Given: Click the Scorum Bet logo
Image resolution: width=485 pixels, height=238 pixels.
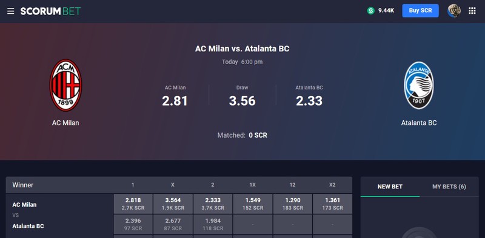Looking at the screenshot, I should [x=50, y=11].
